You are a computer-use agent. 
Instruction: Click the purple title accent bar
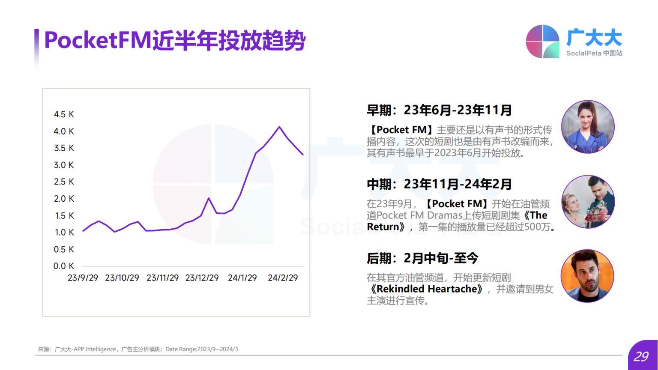pyautogui.click(x=38, y=40)
